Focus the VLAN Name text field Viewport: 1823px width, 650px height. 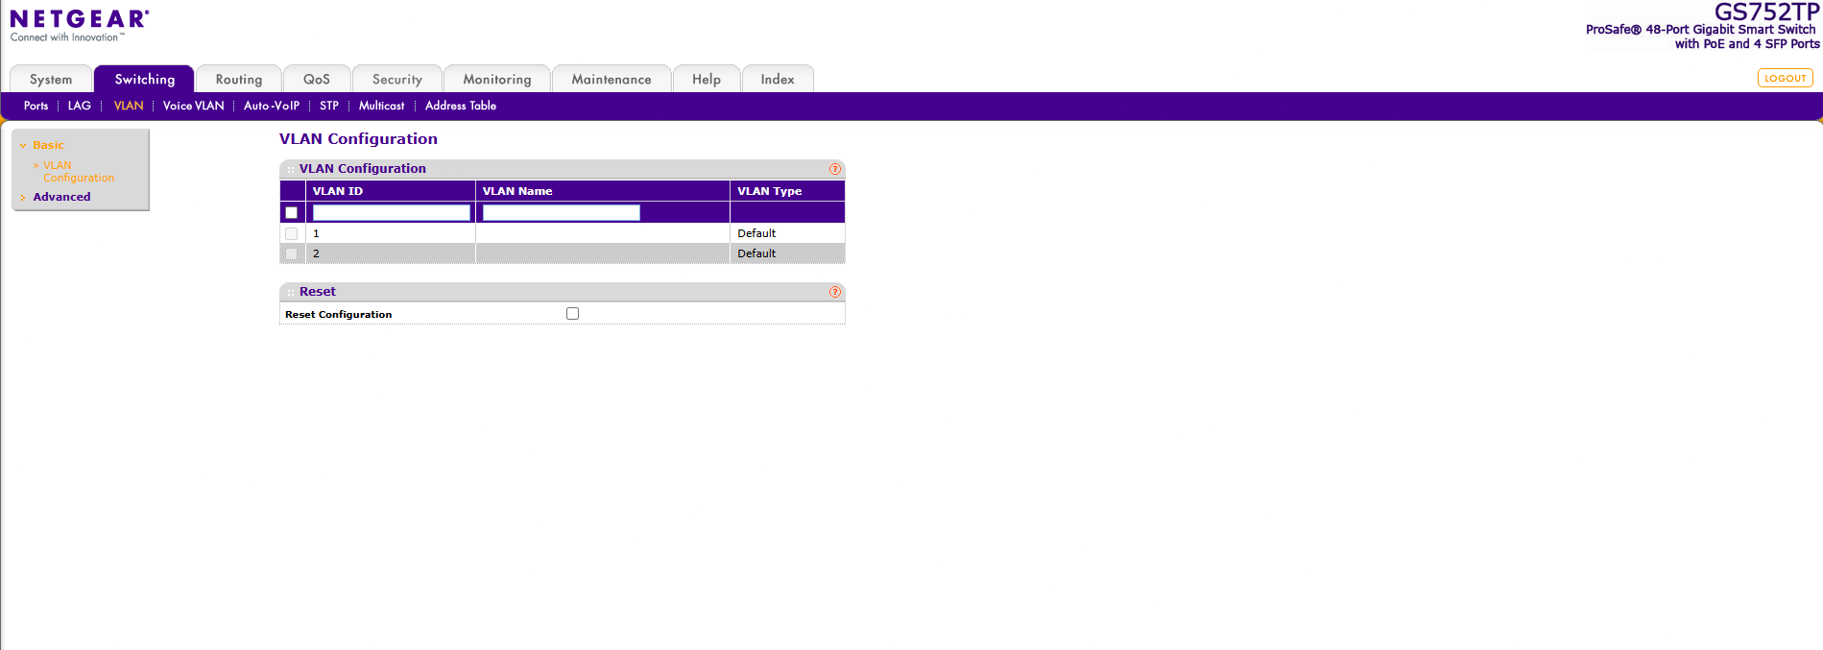point(561,213)
